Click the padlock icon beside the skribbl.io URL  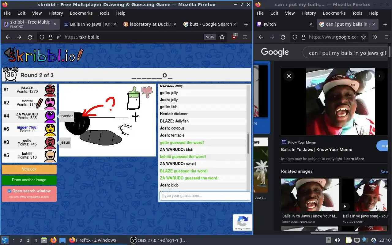click(x=51, y=37)
